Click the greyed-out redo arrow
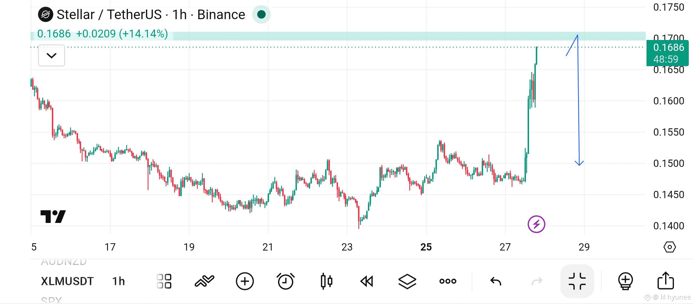Image resolution: width=693 pixels, height=304 pixels. (537, 281)
